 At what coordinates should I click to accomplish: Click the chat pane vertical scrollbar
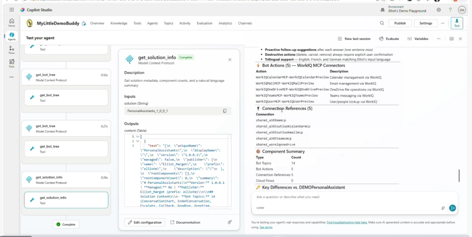coord(459,175)
